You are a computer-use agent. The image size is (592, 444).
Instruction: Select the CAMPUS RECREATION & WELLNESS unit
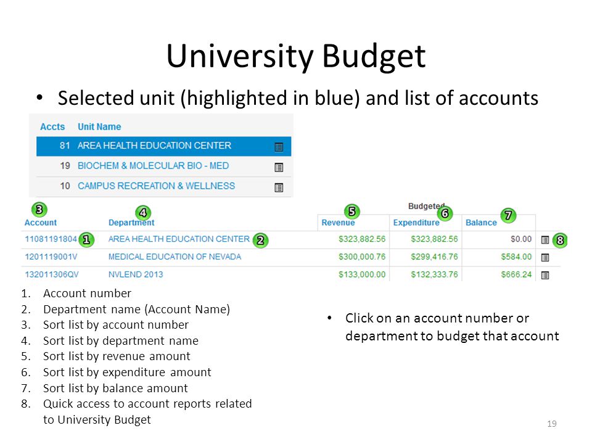coord(156,186)
